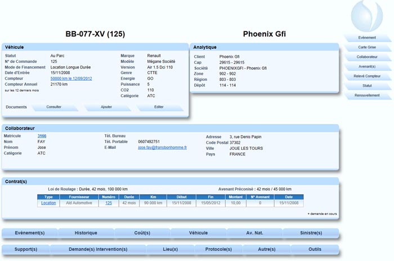Open the Coût(s) tab
394x261 pixels.
point(142,233)
